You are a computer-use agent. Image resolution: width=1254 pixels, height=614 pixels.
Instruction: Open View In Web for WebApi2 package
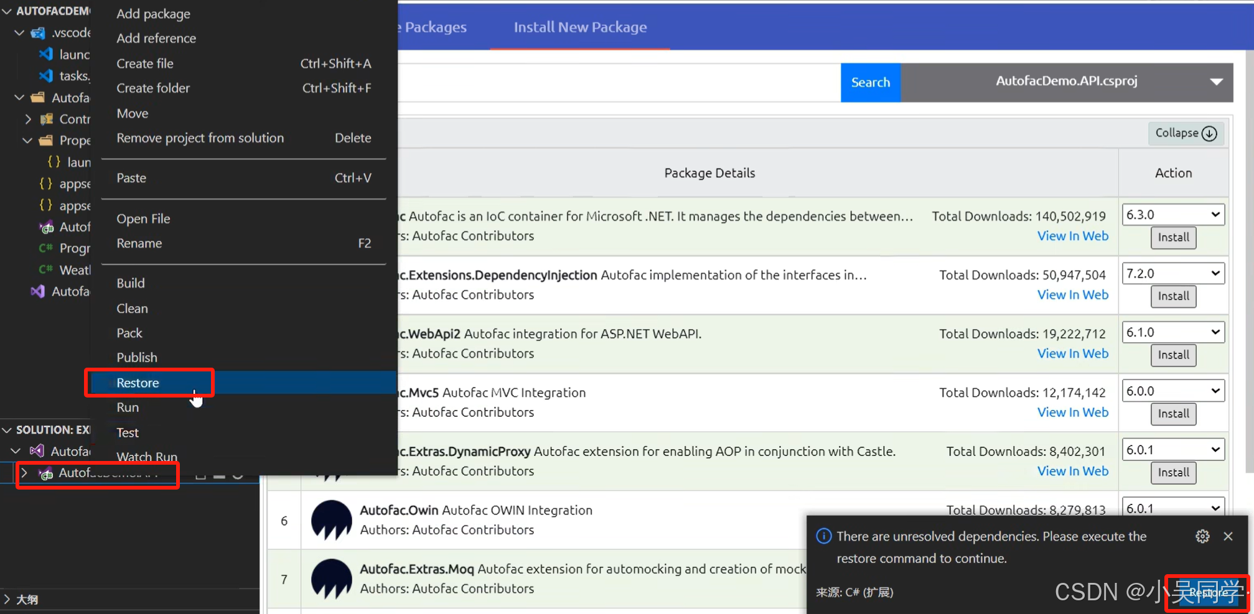click(x=1073, y=353)
